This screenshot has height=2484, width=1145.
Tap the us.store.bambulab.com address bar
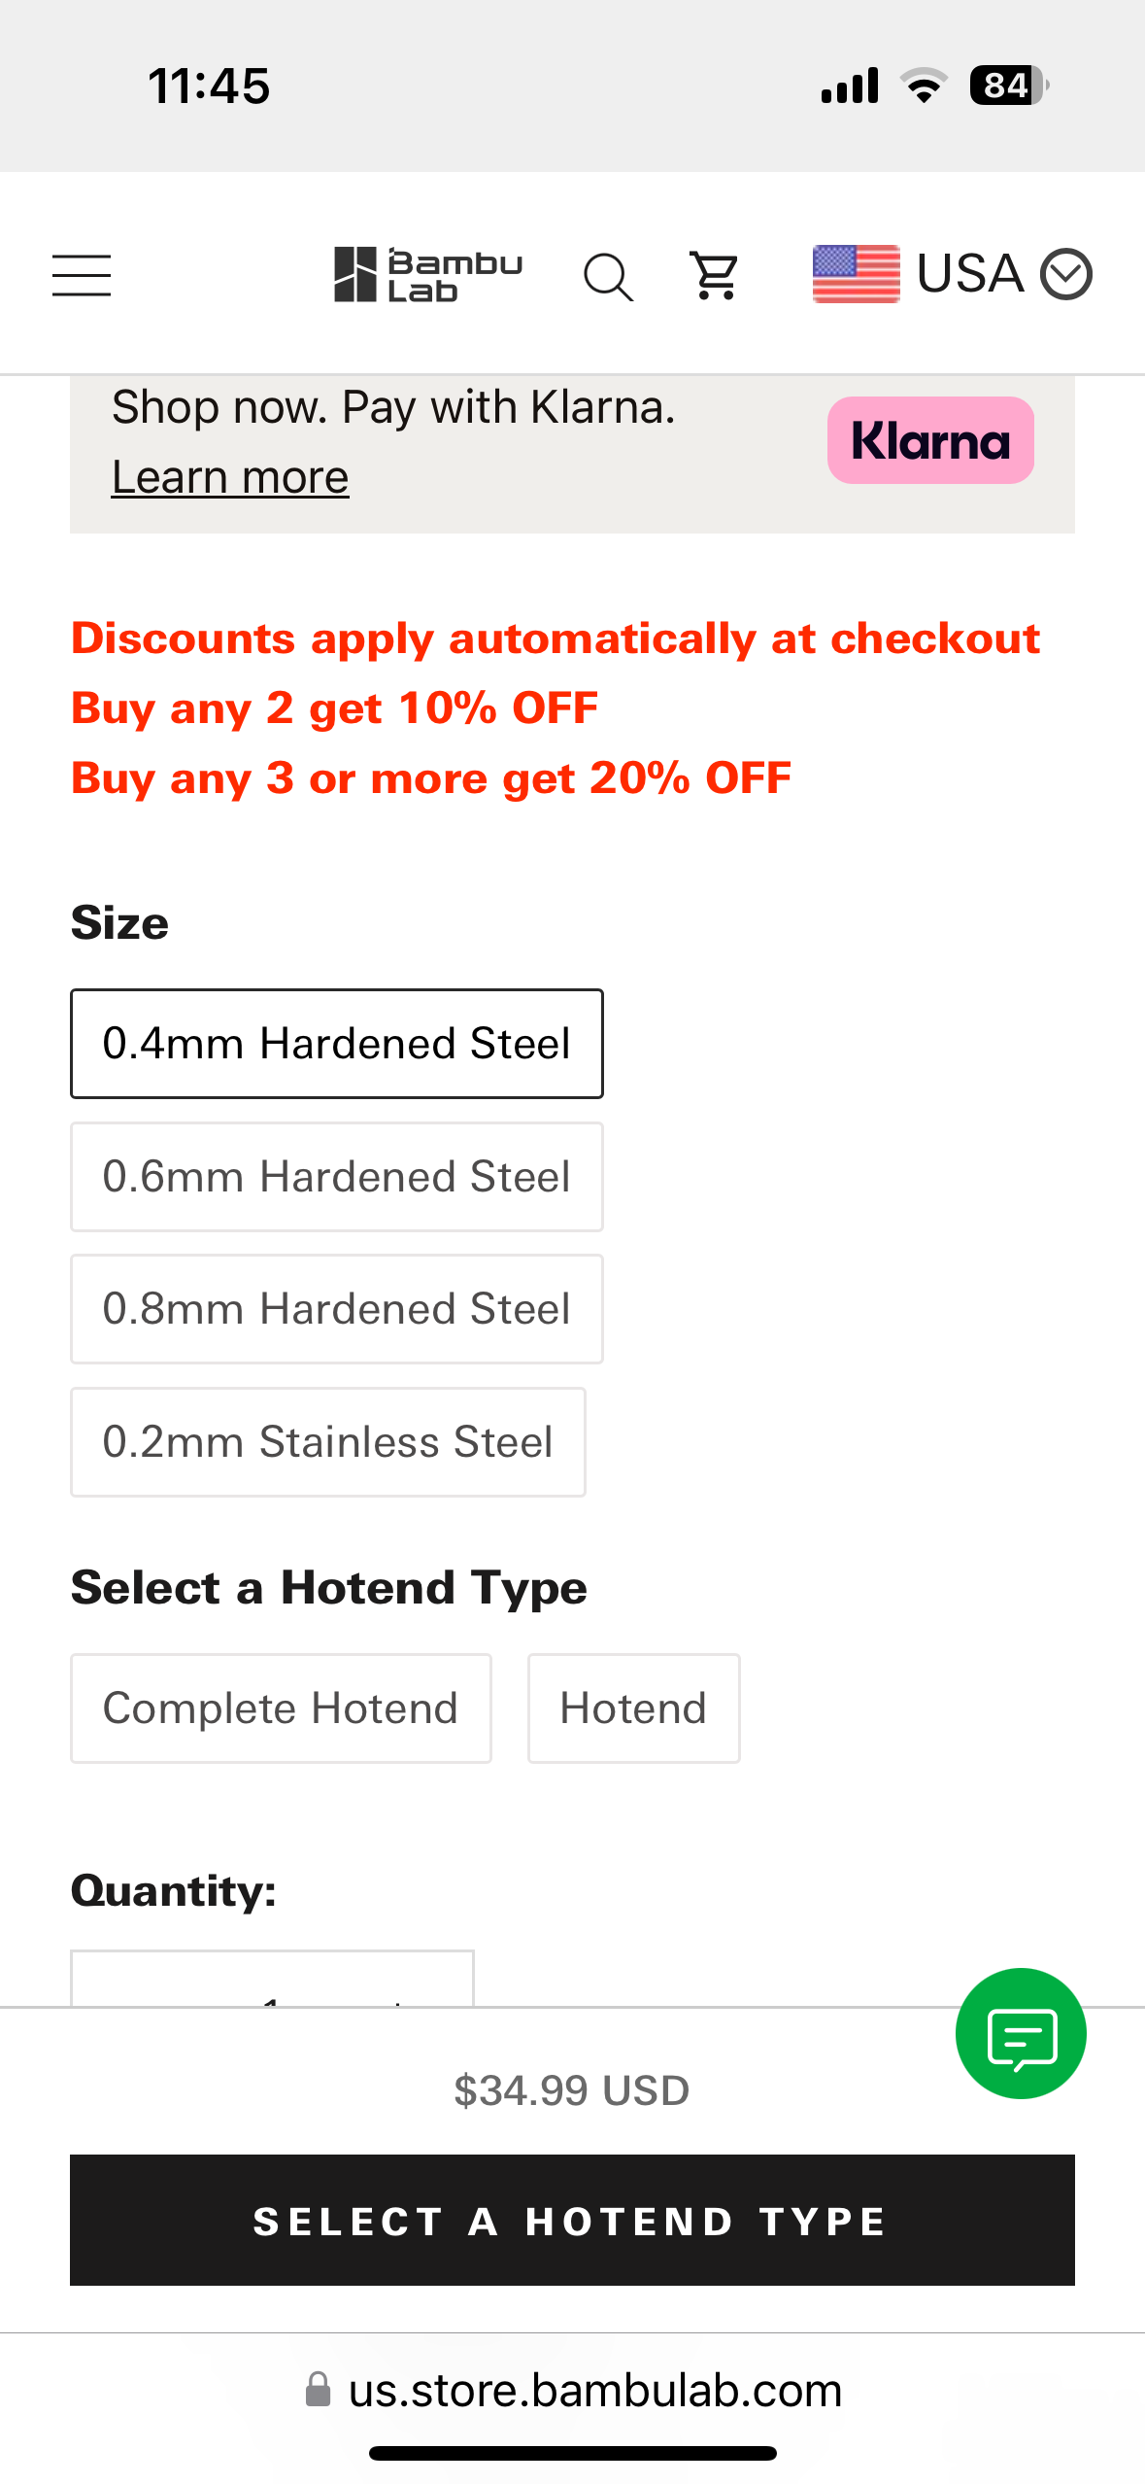pyautogui.click(x=594, y=2390)
